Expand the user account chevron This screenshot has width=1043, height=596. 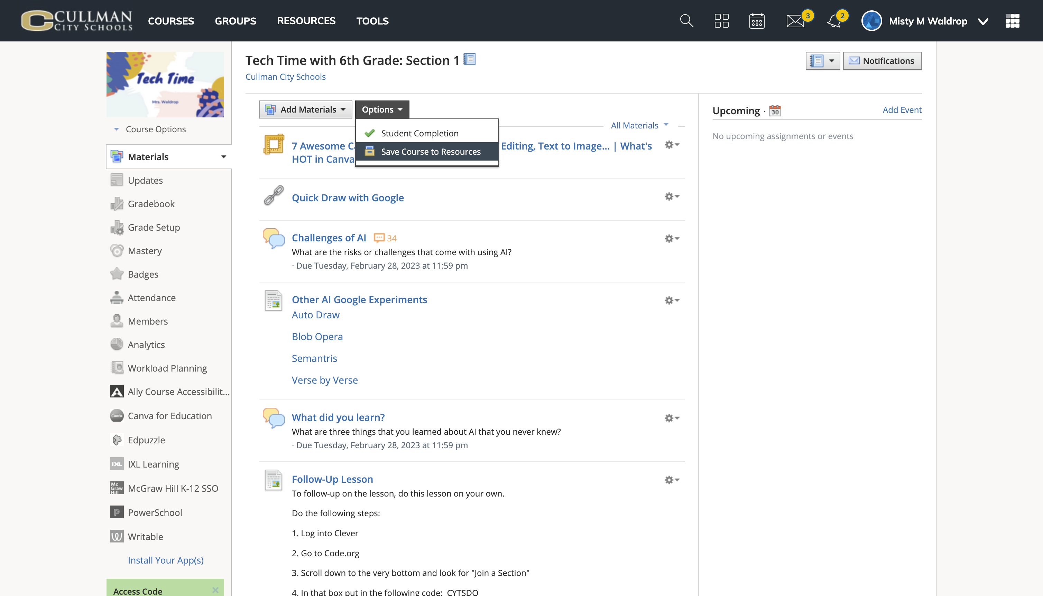pyautogui.click(x=983, y=21)
